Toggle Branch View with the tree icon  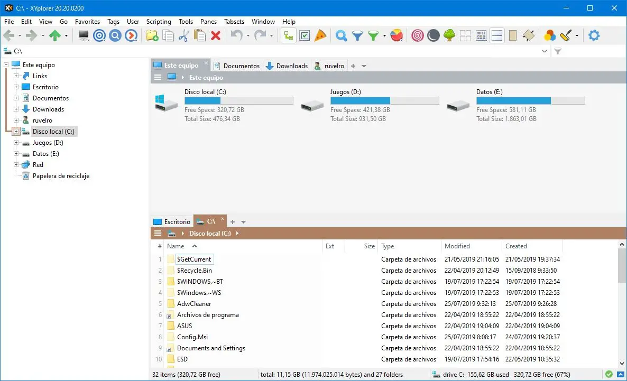[x=449, y=35]
